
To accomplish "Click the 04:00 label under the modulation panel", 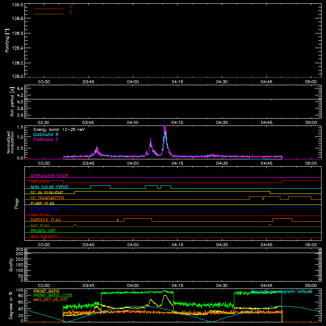I will click(x=133, y=163).
